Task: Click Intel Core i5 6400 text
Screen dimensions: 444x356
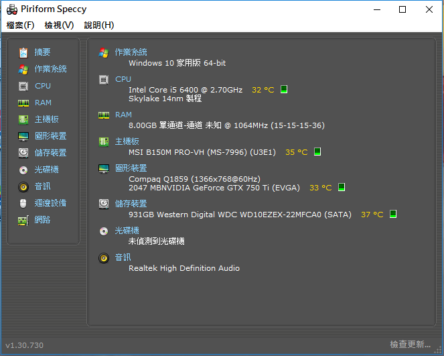Action: click(x=186, y=90)
